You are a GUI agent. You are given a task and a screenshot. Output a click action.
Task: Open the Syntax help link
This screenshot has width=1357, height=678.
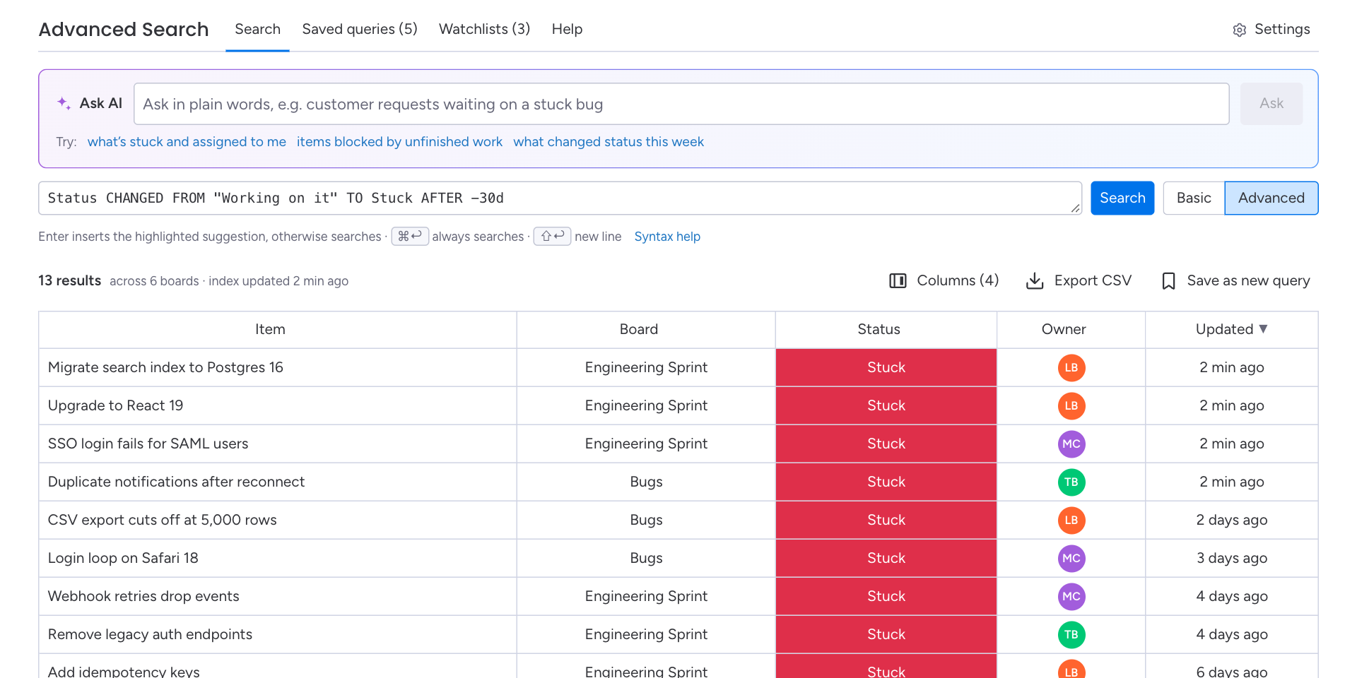[x=667, y=237]
